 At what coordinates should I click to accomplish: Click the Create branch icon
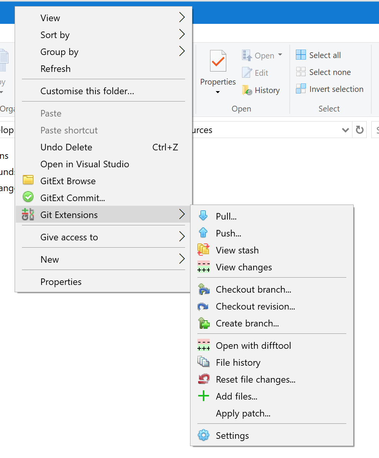(x=203, y=323)
